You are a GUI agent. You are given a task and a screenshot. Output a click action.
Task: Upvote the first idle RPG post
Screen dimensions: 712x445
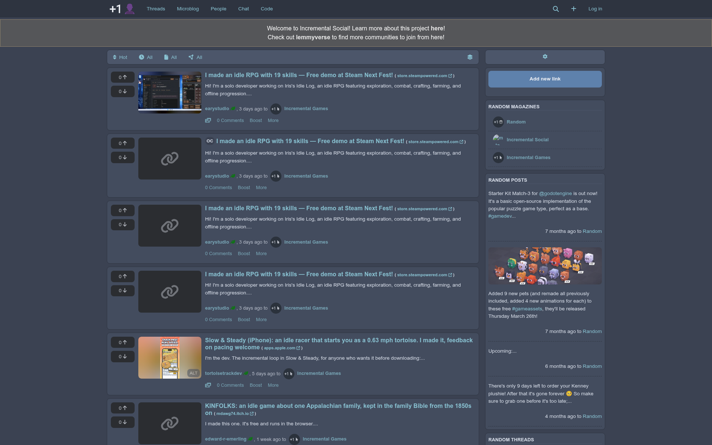(x=123, y=77)
